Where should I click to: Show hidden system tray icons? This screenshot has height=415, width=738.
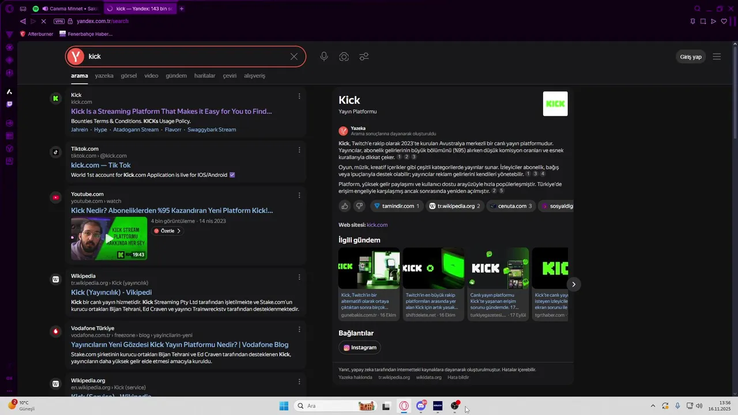click(x=653, y=406)
